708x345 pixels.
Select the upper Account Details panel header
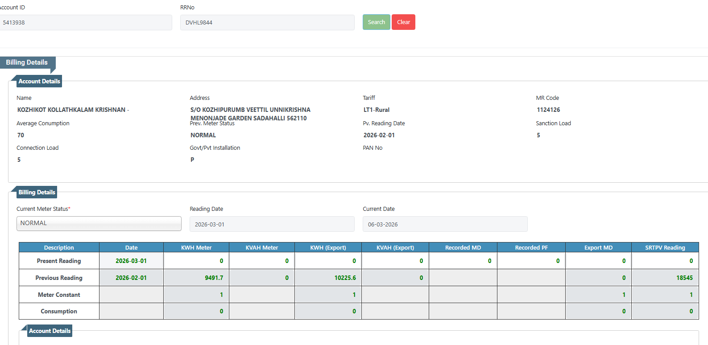(39, 81)
